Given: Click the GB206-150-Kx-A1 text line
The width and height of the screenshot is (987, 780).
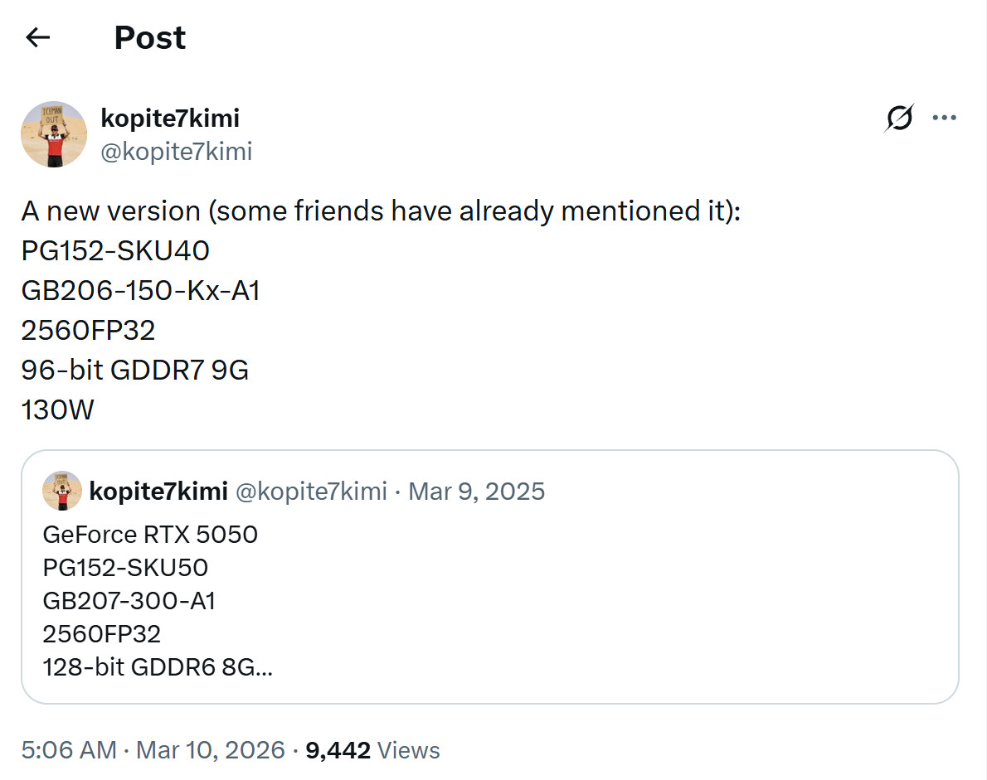Looking at the screenshot, I should pos(141,291).
